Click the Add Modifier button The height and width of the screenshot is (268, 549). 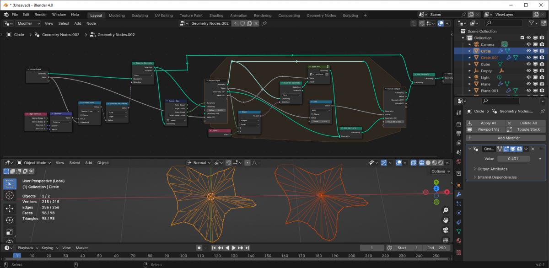(506, 138)
